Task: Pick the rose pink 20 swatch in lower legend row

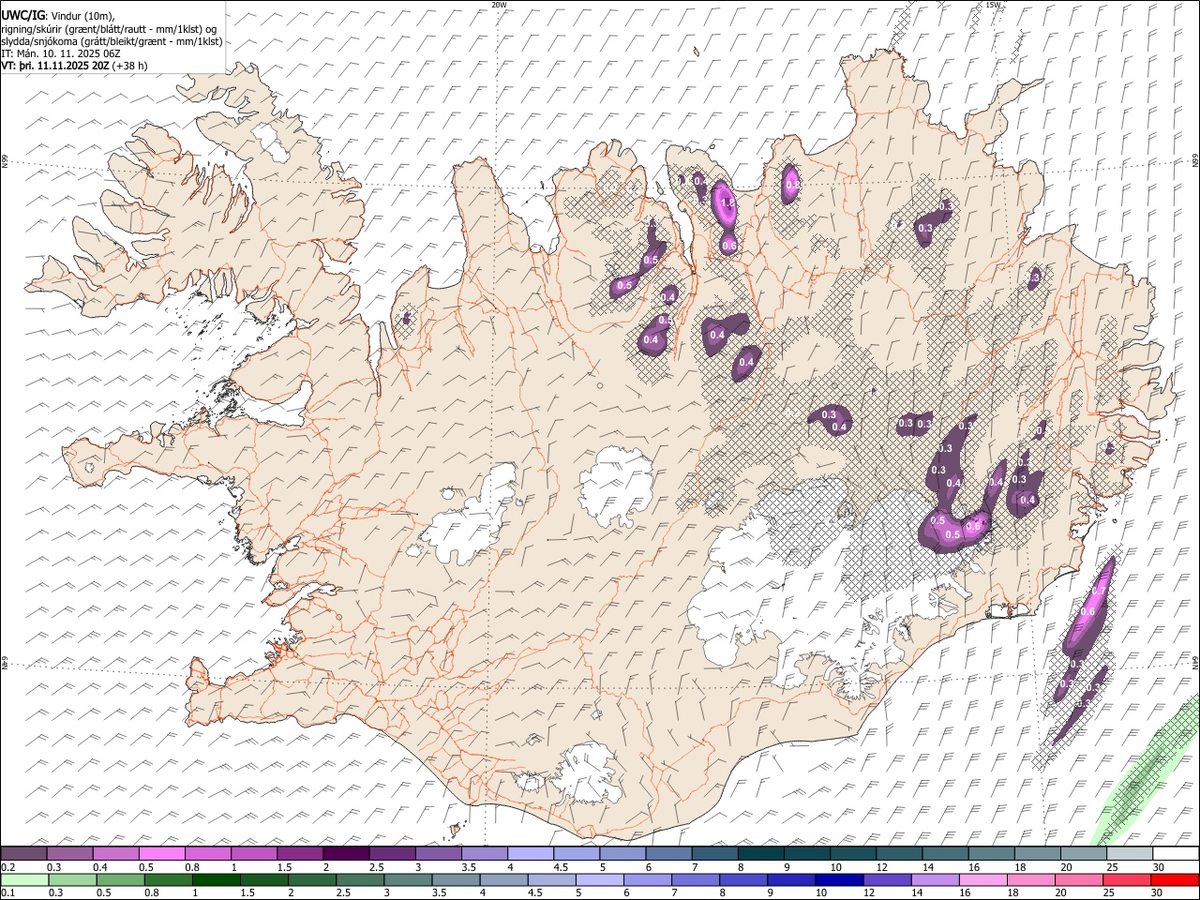Action: 1078,879
